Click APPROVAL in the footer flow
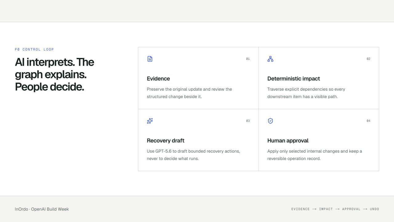 coord(351,209)
